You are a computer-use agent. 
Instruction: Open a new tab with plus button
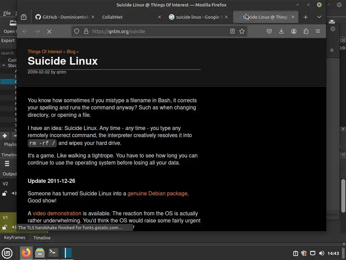[x=305, y=17]
